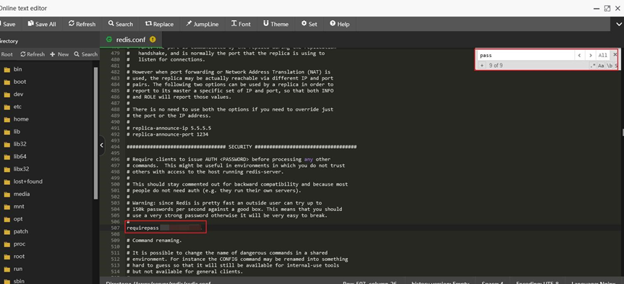Open the toolbar Search function
The height and width of the screenshot is (284, 624).
click(121, 24)
